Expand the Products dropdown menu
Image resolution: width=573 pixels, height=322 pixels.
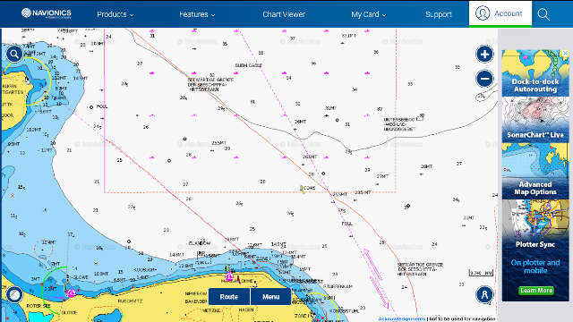[115, 14]
